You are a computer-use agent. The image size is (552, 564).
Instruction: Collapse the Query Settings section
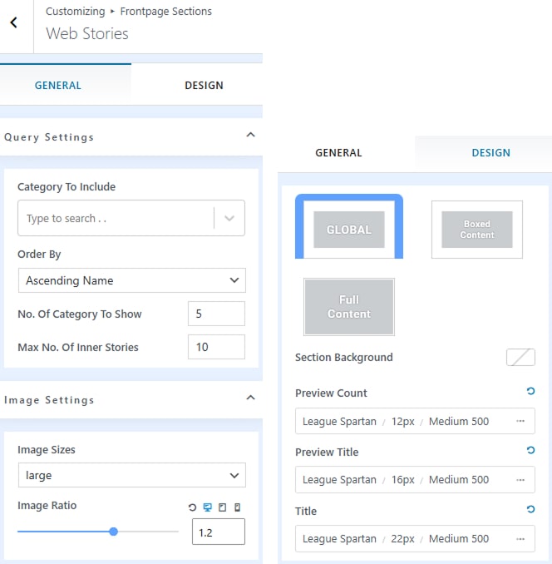pos(250,136)
